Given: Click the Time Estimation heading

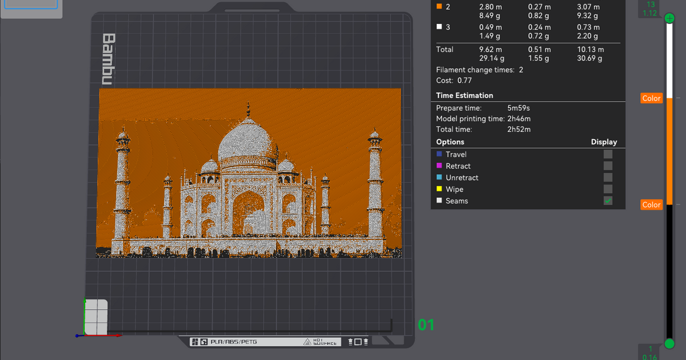Looking at the screenshot, I should coord(464,95).
